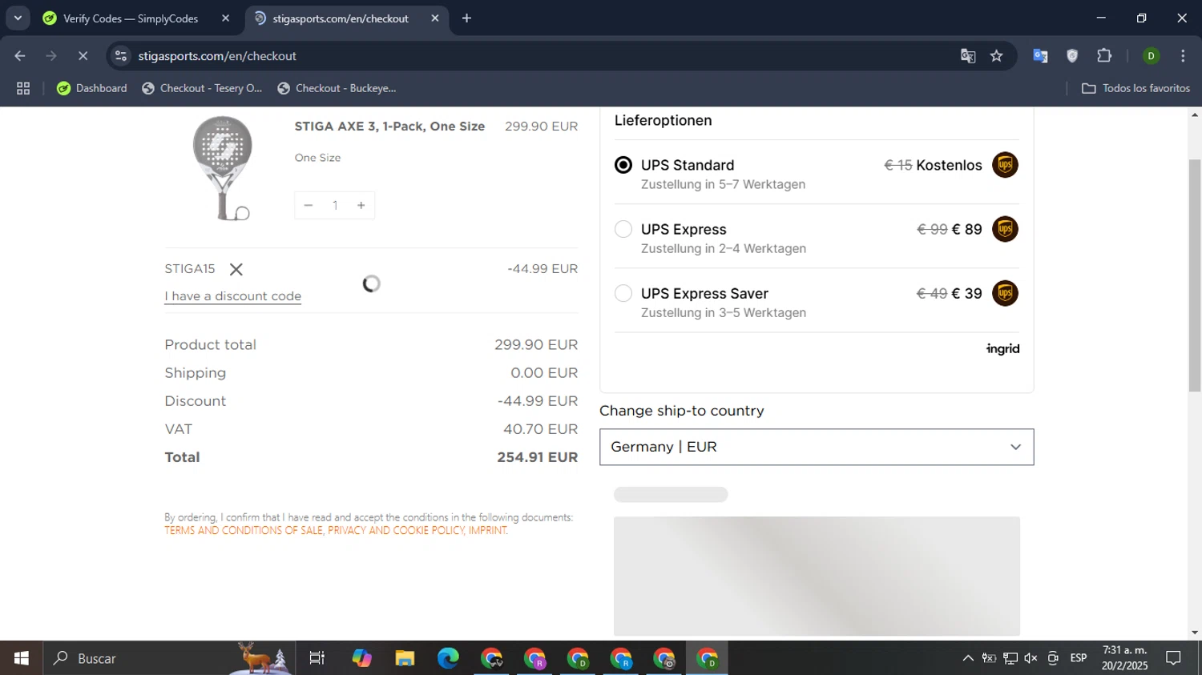Remove the STIGA15 discount code
The height and width of the screenshot is (675, 1202).
coord(236,269)
